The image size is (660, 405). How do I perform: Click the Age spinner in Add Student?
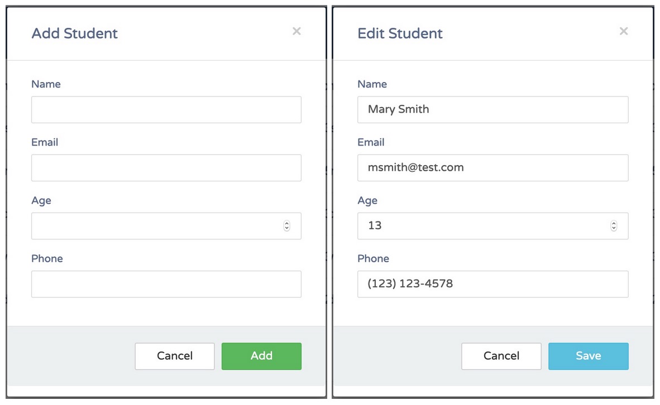pos(287,226)
